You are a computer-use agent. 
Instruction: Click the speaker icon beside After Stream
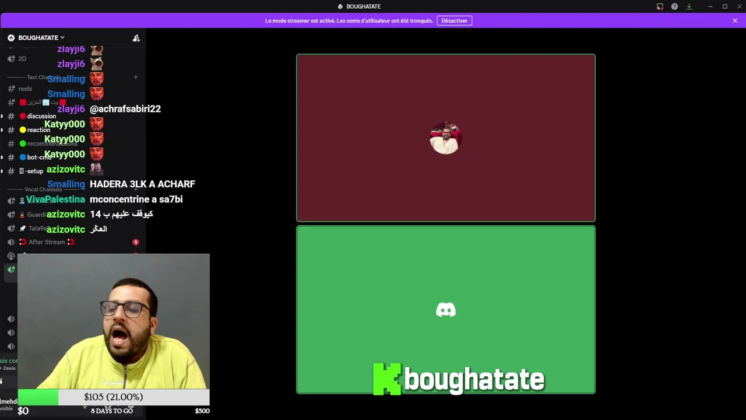(x=11, y=242)
